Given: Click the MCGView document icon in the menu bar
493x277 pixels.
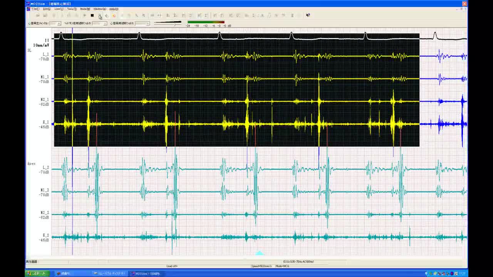Looking at the screenshot, I should (x=28, y=9).
